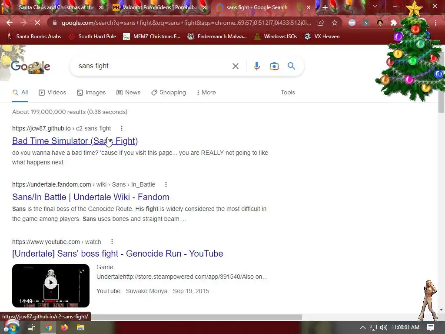Screen dimensions: 445x334
Task: Open Bad Time Simulator (Sans Fight) link
Action: click(75, 141)
